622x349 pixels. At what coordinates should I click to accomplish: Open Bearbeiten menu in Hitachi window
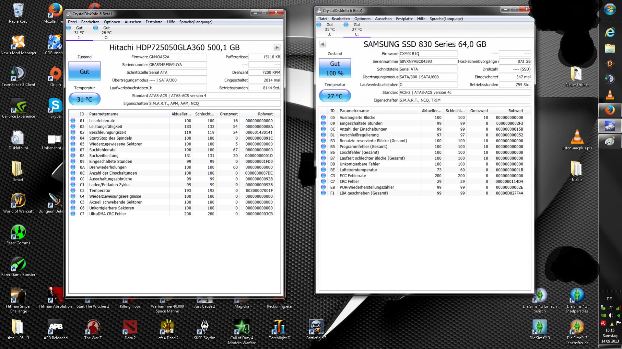[90, 22]
